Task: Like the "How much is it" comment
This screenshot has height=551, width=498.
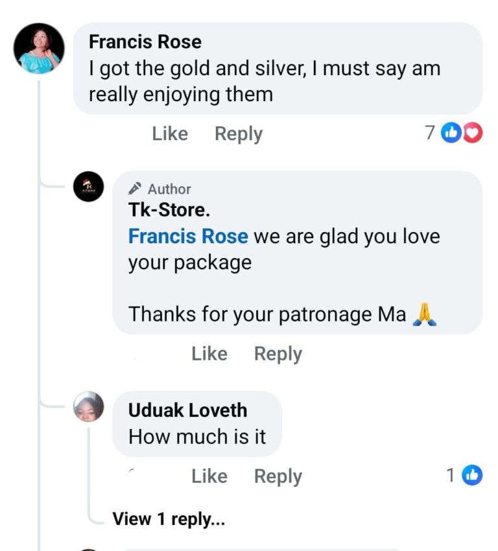Action: pyautogui.click(x=209, y=476)
